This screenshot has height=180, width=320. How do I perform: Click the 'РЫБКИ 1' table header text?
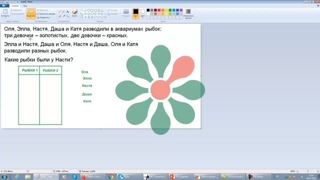click(30, 70)
